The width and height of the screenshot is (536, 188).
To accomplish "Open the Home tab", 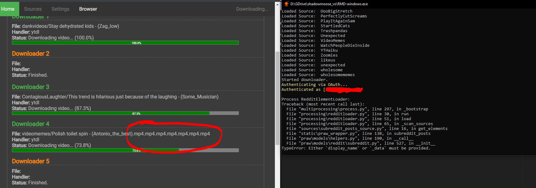I will [x=8, y=9].
